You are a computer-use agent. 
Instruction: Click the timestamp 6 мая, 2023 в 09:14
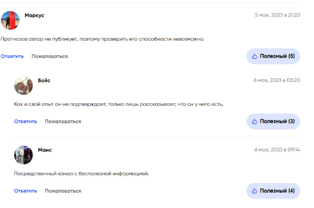tap(277, 150)
